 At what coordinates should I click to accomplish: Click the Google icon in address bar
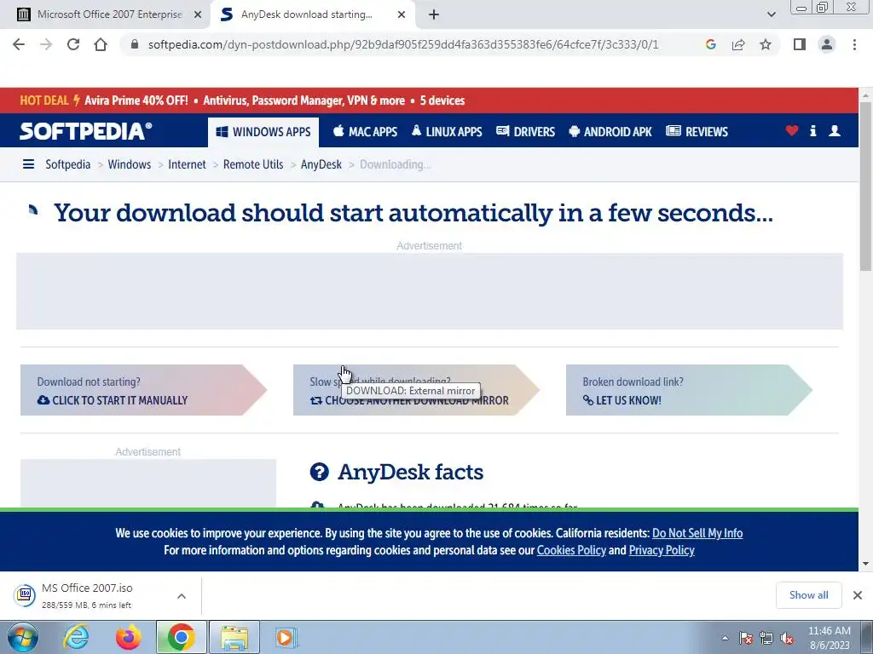[x=710, y=44]
